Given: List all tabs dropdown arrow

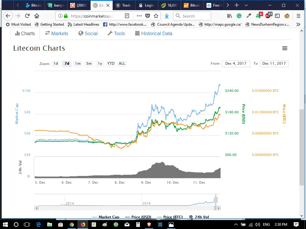Looking at the screenshot, I should tap(246, 5).
